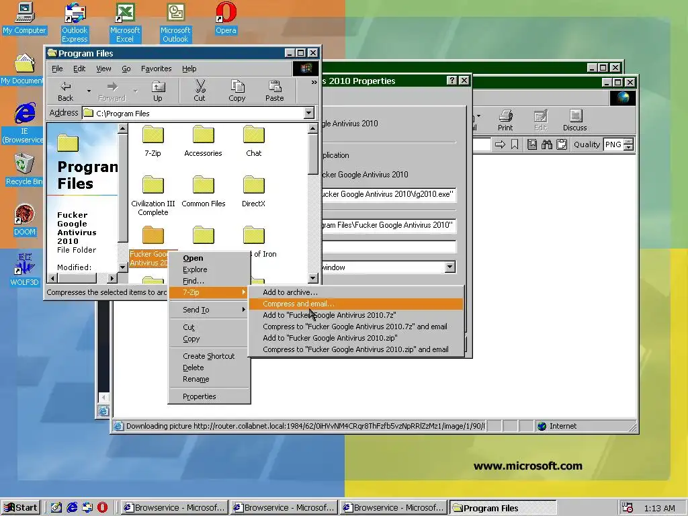Choose Explore from the context menu
The width and height of the screenshot is (688, 516).
pyautogui.click(x=210, y=269)
